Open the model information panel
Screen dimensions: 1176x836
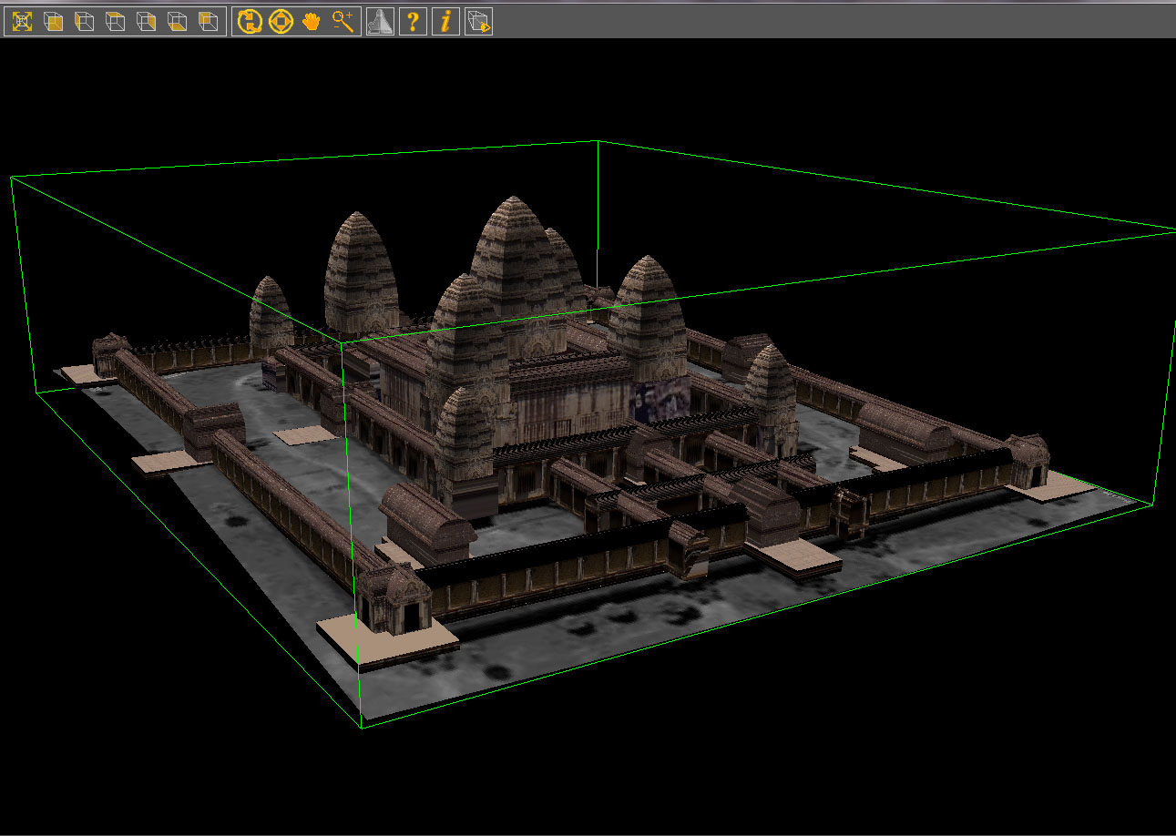445,22
